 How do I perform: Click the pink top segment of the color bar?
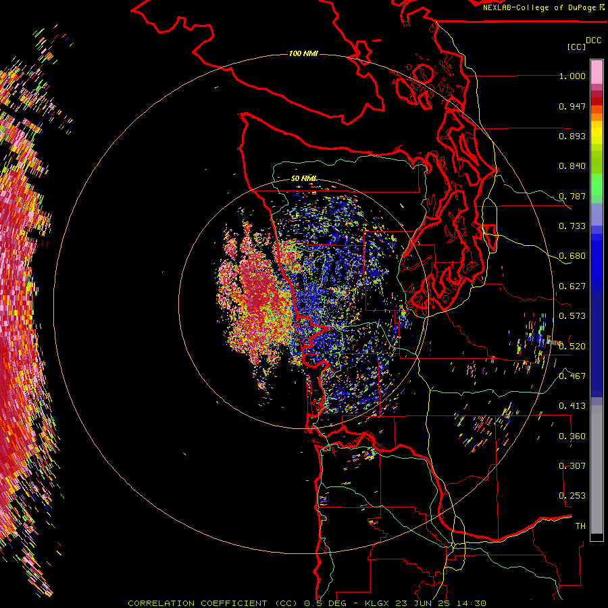(597, 72)
